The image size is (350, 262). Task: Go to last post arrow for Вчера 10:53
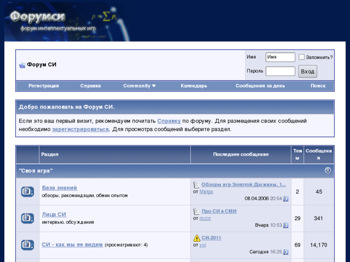[285, 225]
